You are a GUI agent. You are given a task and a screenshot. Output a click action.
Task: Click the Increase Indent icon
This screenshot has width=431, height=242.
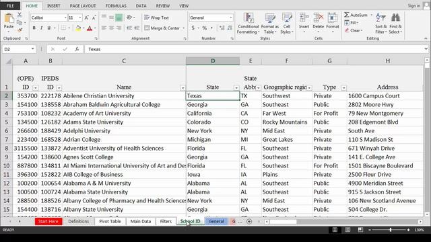point(137,28)
